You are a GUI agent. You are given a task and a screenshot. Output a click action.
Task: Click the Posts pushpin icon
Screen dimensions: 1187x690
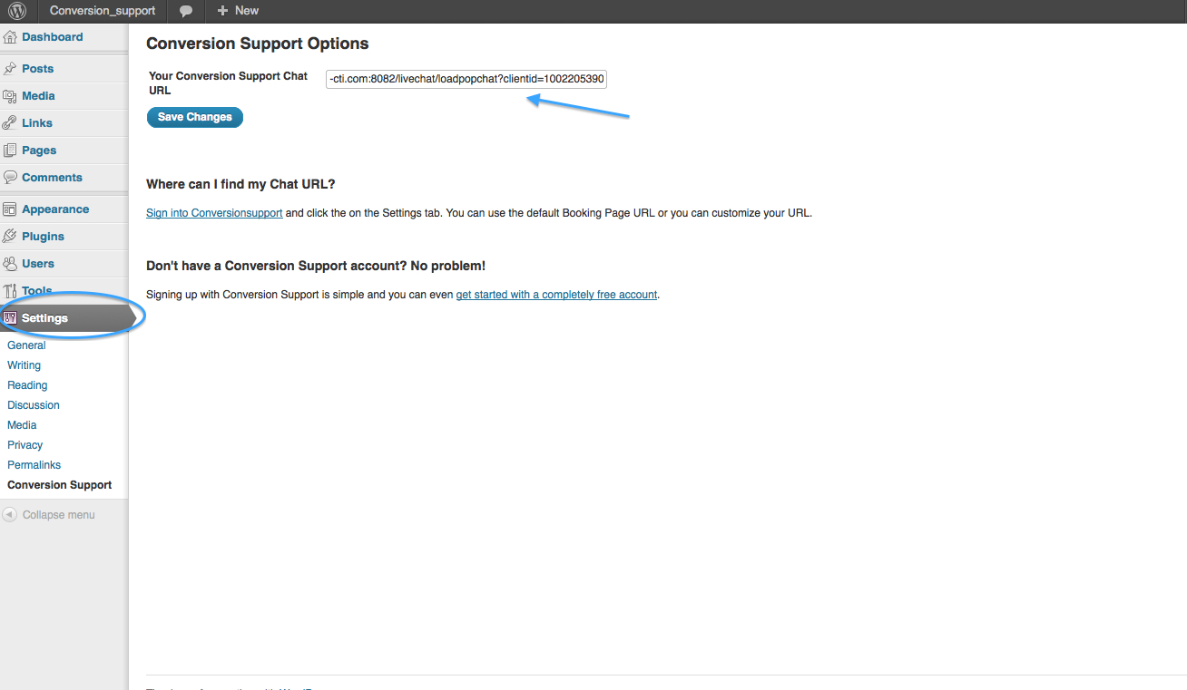point(10,69)
